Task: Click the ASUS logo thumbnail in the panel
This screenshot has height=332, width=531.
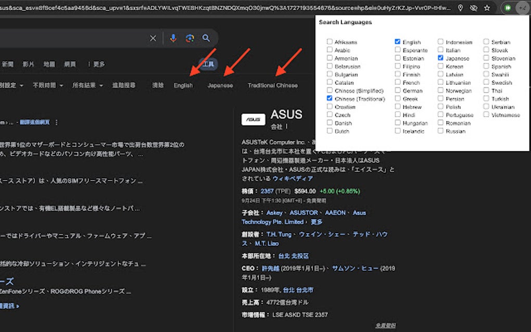Action: [x=253, y=119]
